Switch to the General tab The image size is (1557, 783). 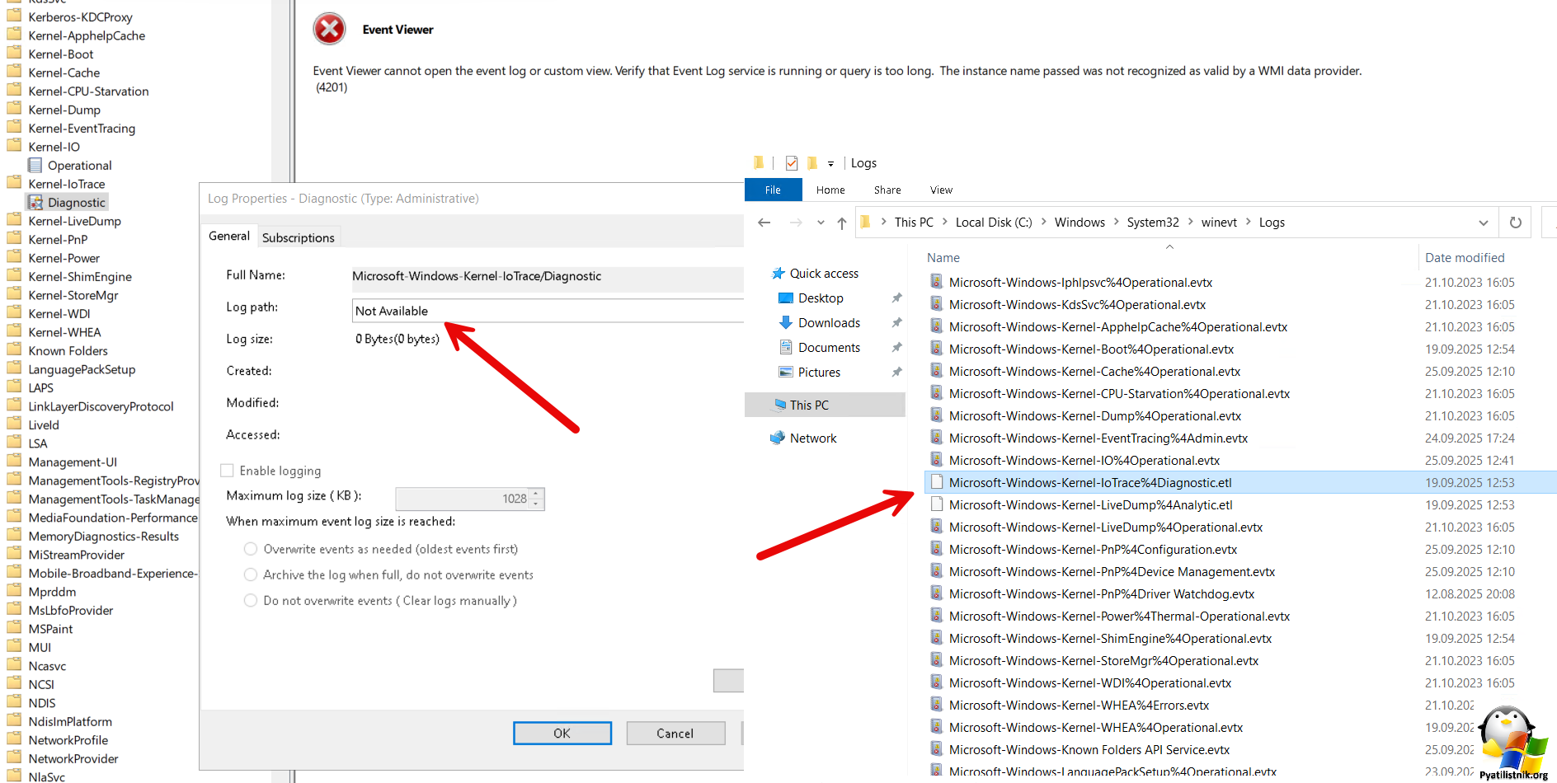pyautogui.click(x=229, y=236)
